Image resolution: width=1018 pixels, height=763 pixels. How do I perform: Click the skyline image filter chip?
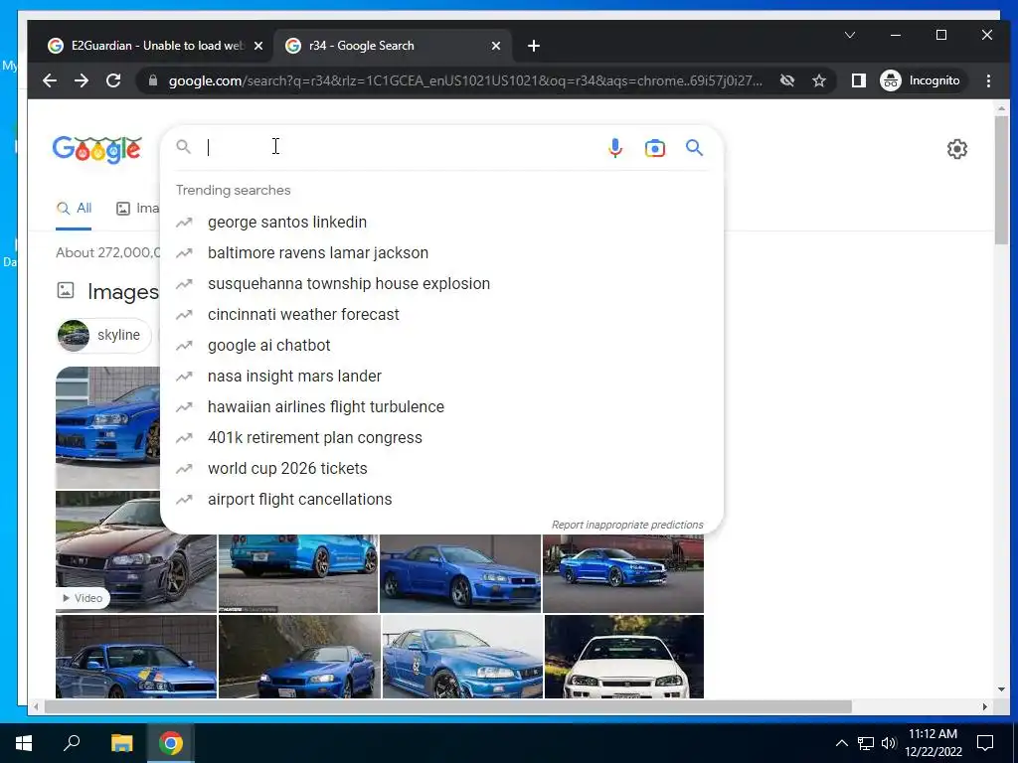(x=103, y=336)
